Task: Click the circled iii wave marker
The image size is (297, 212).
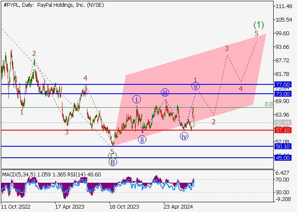Action: pos(165,92)
